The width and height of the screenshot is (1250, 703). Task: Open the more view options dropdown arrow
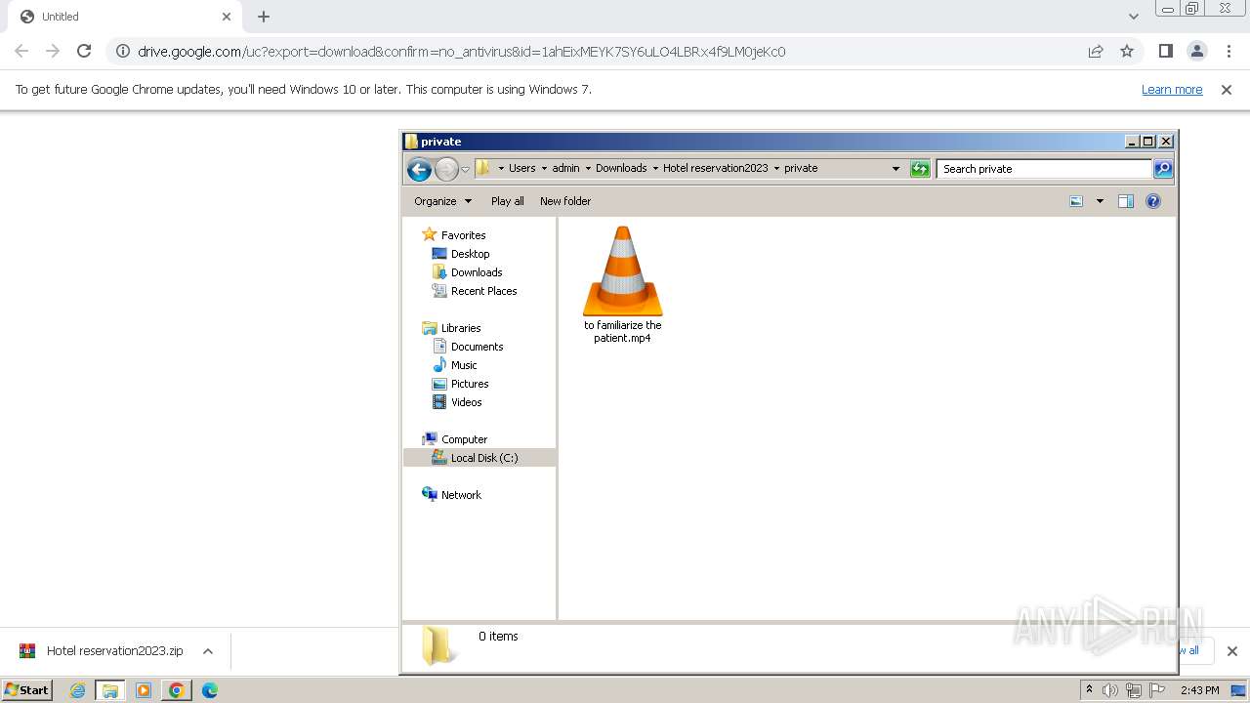pos(1100,201)
